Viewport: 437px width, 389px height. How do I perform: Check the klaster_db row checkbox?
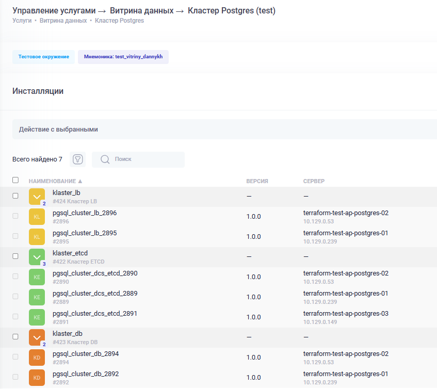pos(15,336)
